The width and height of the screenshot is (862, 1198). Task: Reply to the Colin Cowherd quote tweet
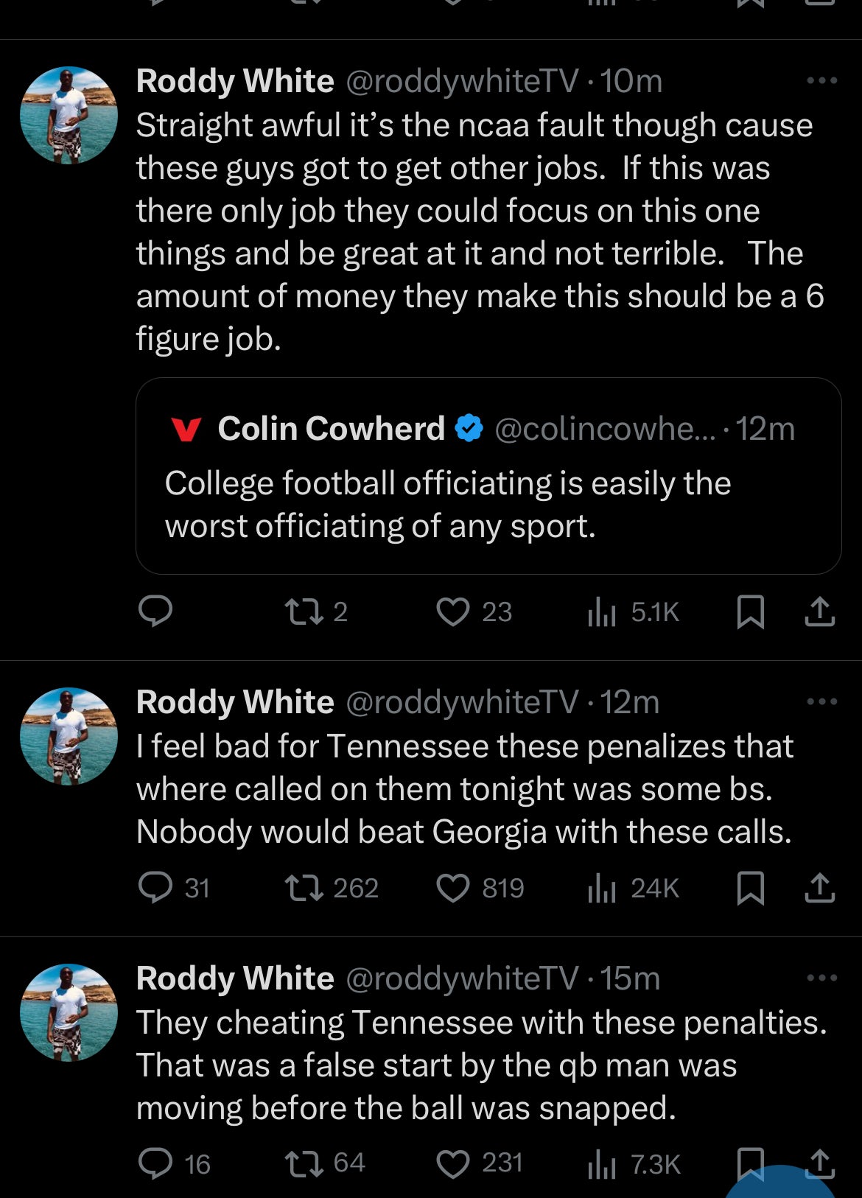155,612
